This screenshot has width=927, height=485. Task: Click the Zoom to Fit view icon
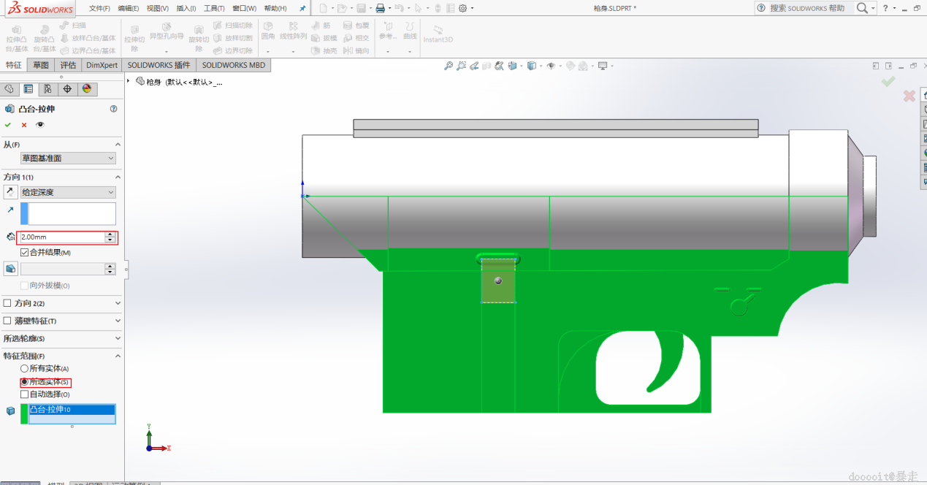(x=449, y=66)
